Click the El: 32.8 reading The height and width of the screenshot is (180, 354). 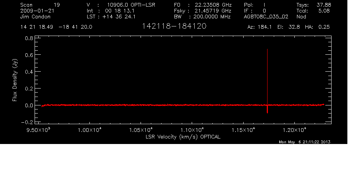[x=288, y=27]
